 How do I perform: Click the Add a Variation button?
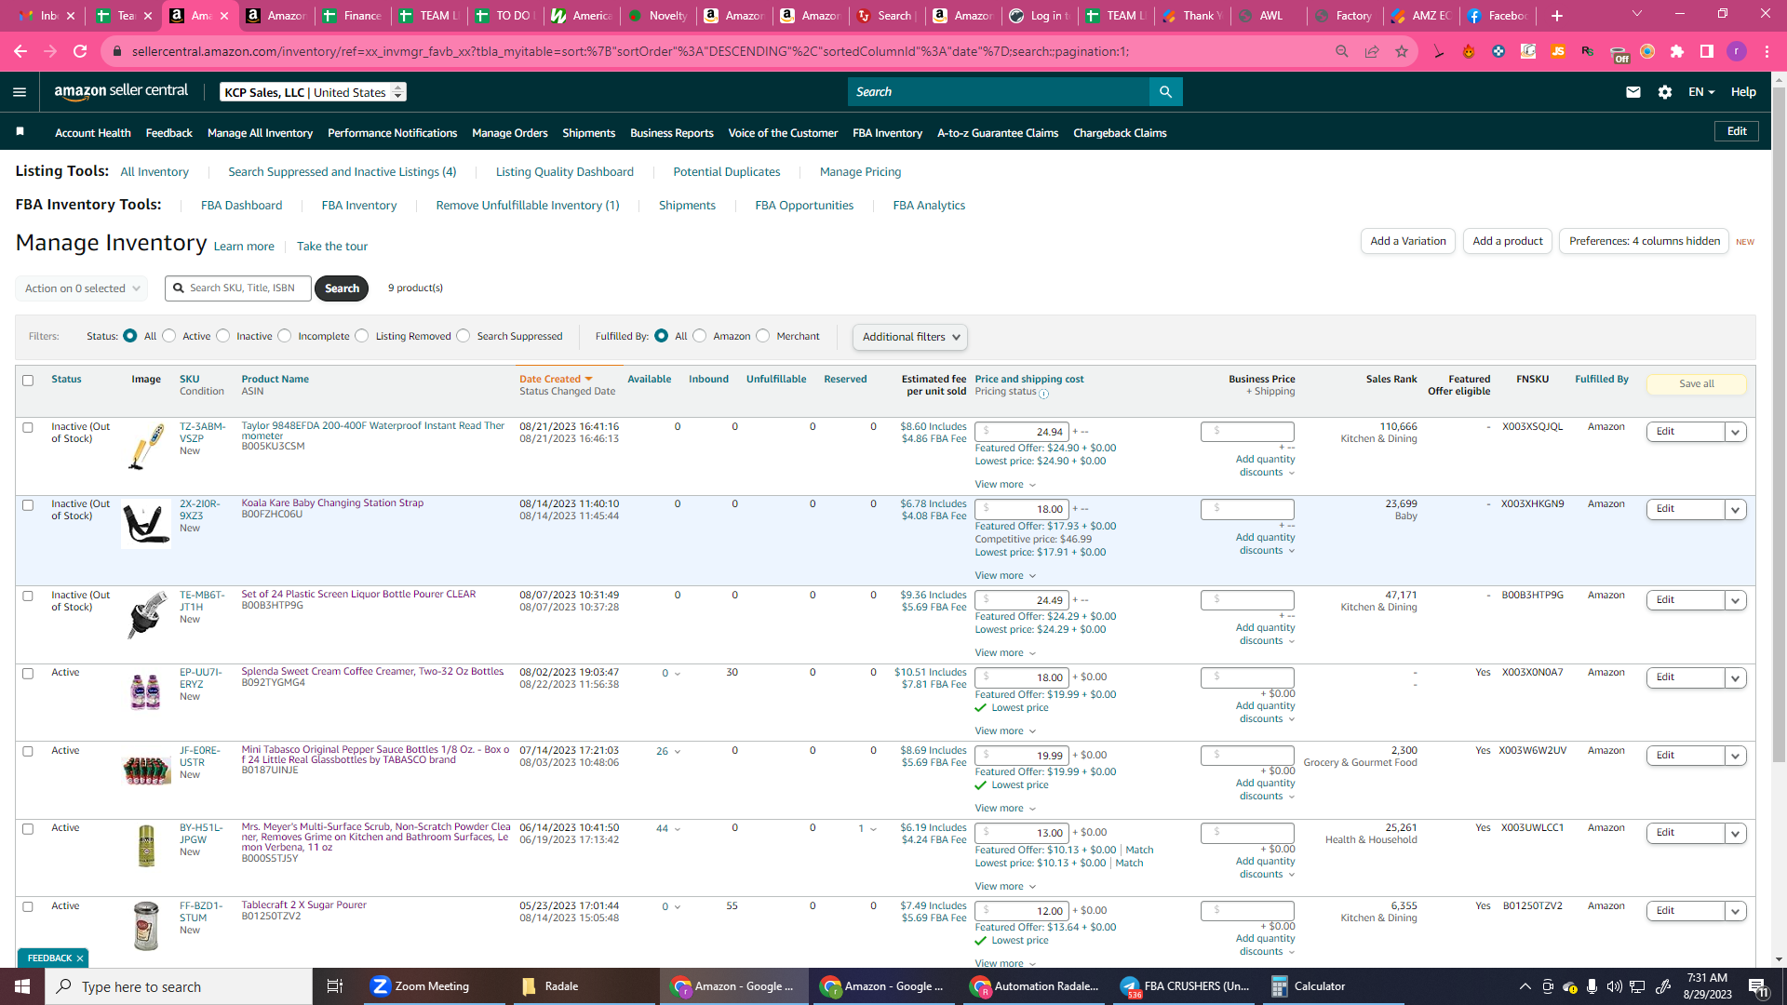(1408, 241)
